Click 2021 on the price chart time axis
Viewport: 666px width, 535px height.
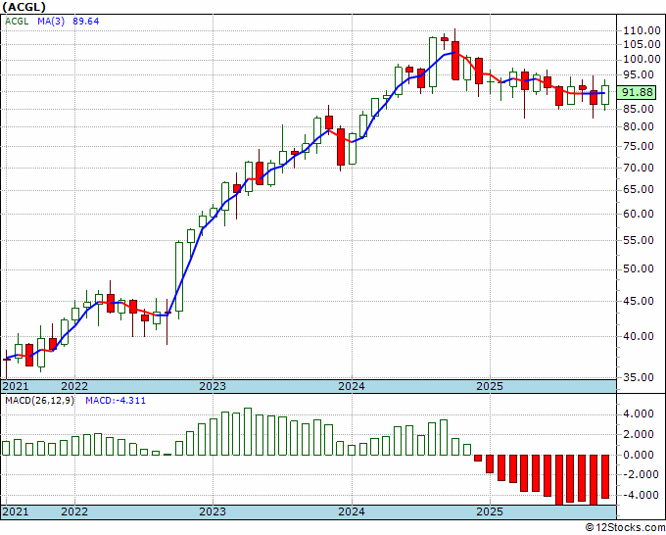(16, 386)
